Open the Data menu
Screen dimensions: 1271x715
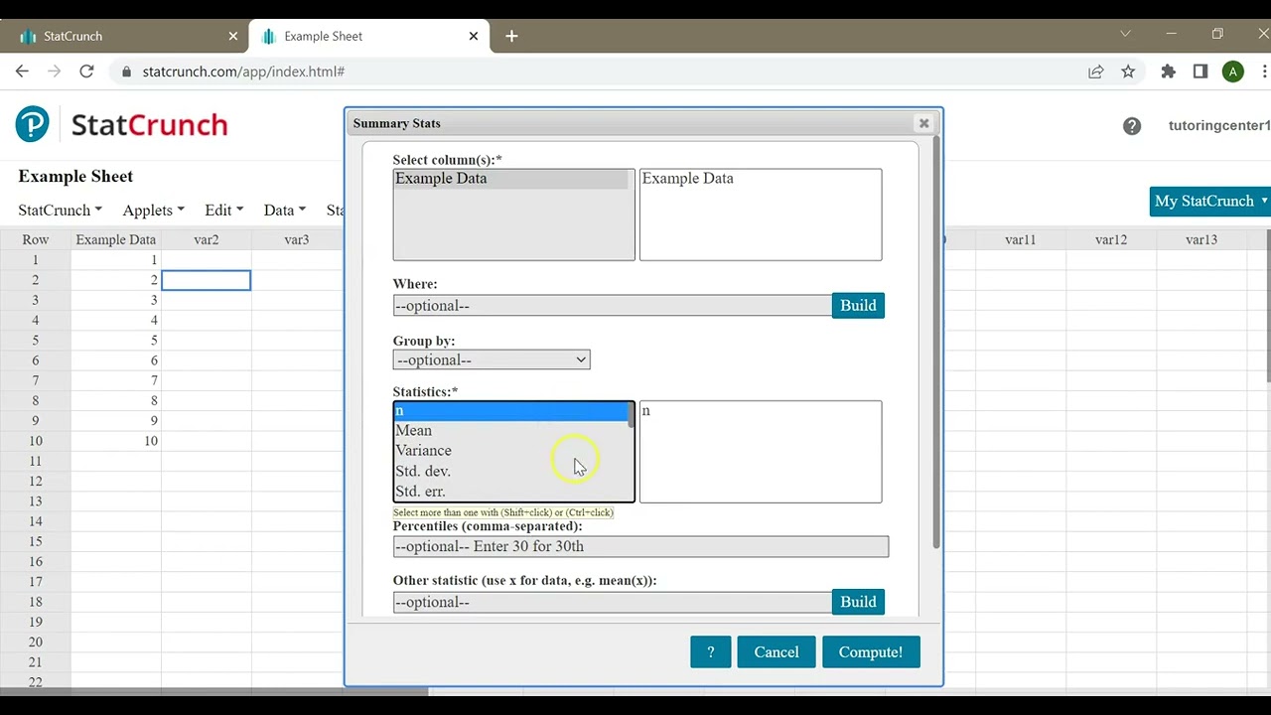pyautogui.click(x=285, y=211)
